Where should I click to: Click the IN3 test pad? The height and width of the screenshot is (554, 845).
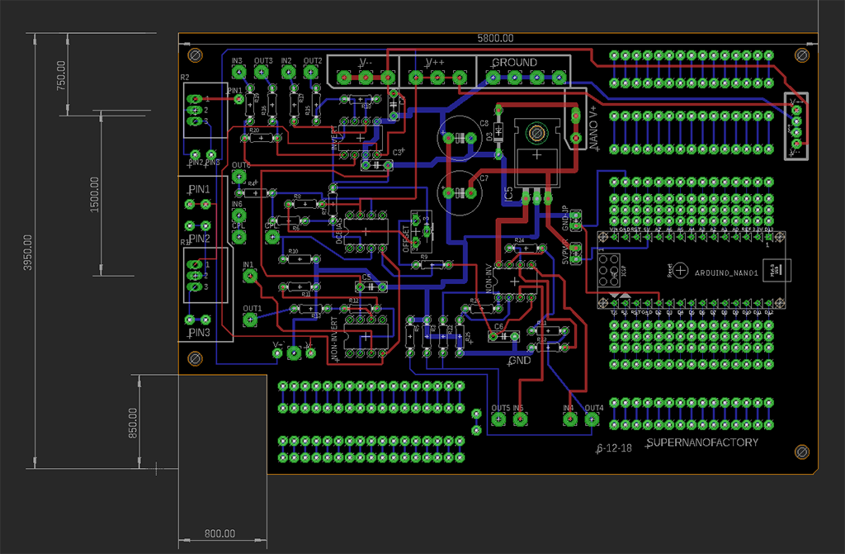tap(238, 72)
